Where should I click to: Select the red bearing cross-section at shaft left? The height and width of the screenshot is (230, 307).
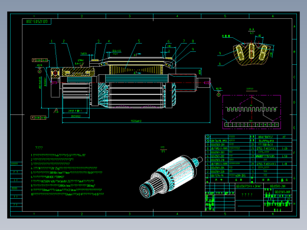click(x=55, y=73)
